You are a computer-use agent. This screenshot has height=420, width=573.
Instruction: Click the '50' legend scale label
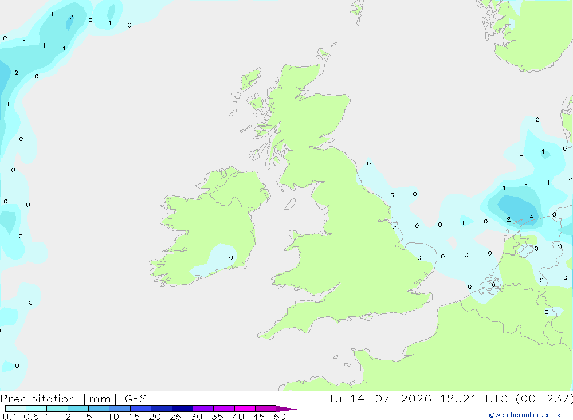[x=280, y=417]
